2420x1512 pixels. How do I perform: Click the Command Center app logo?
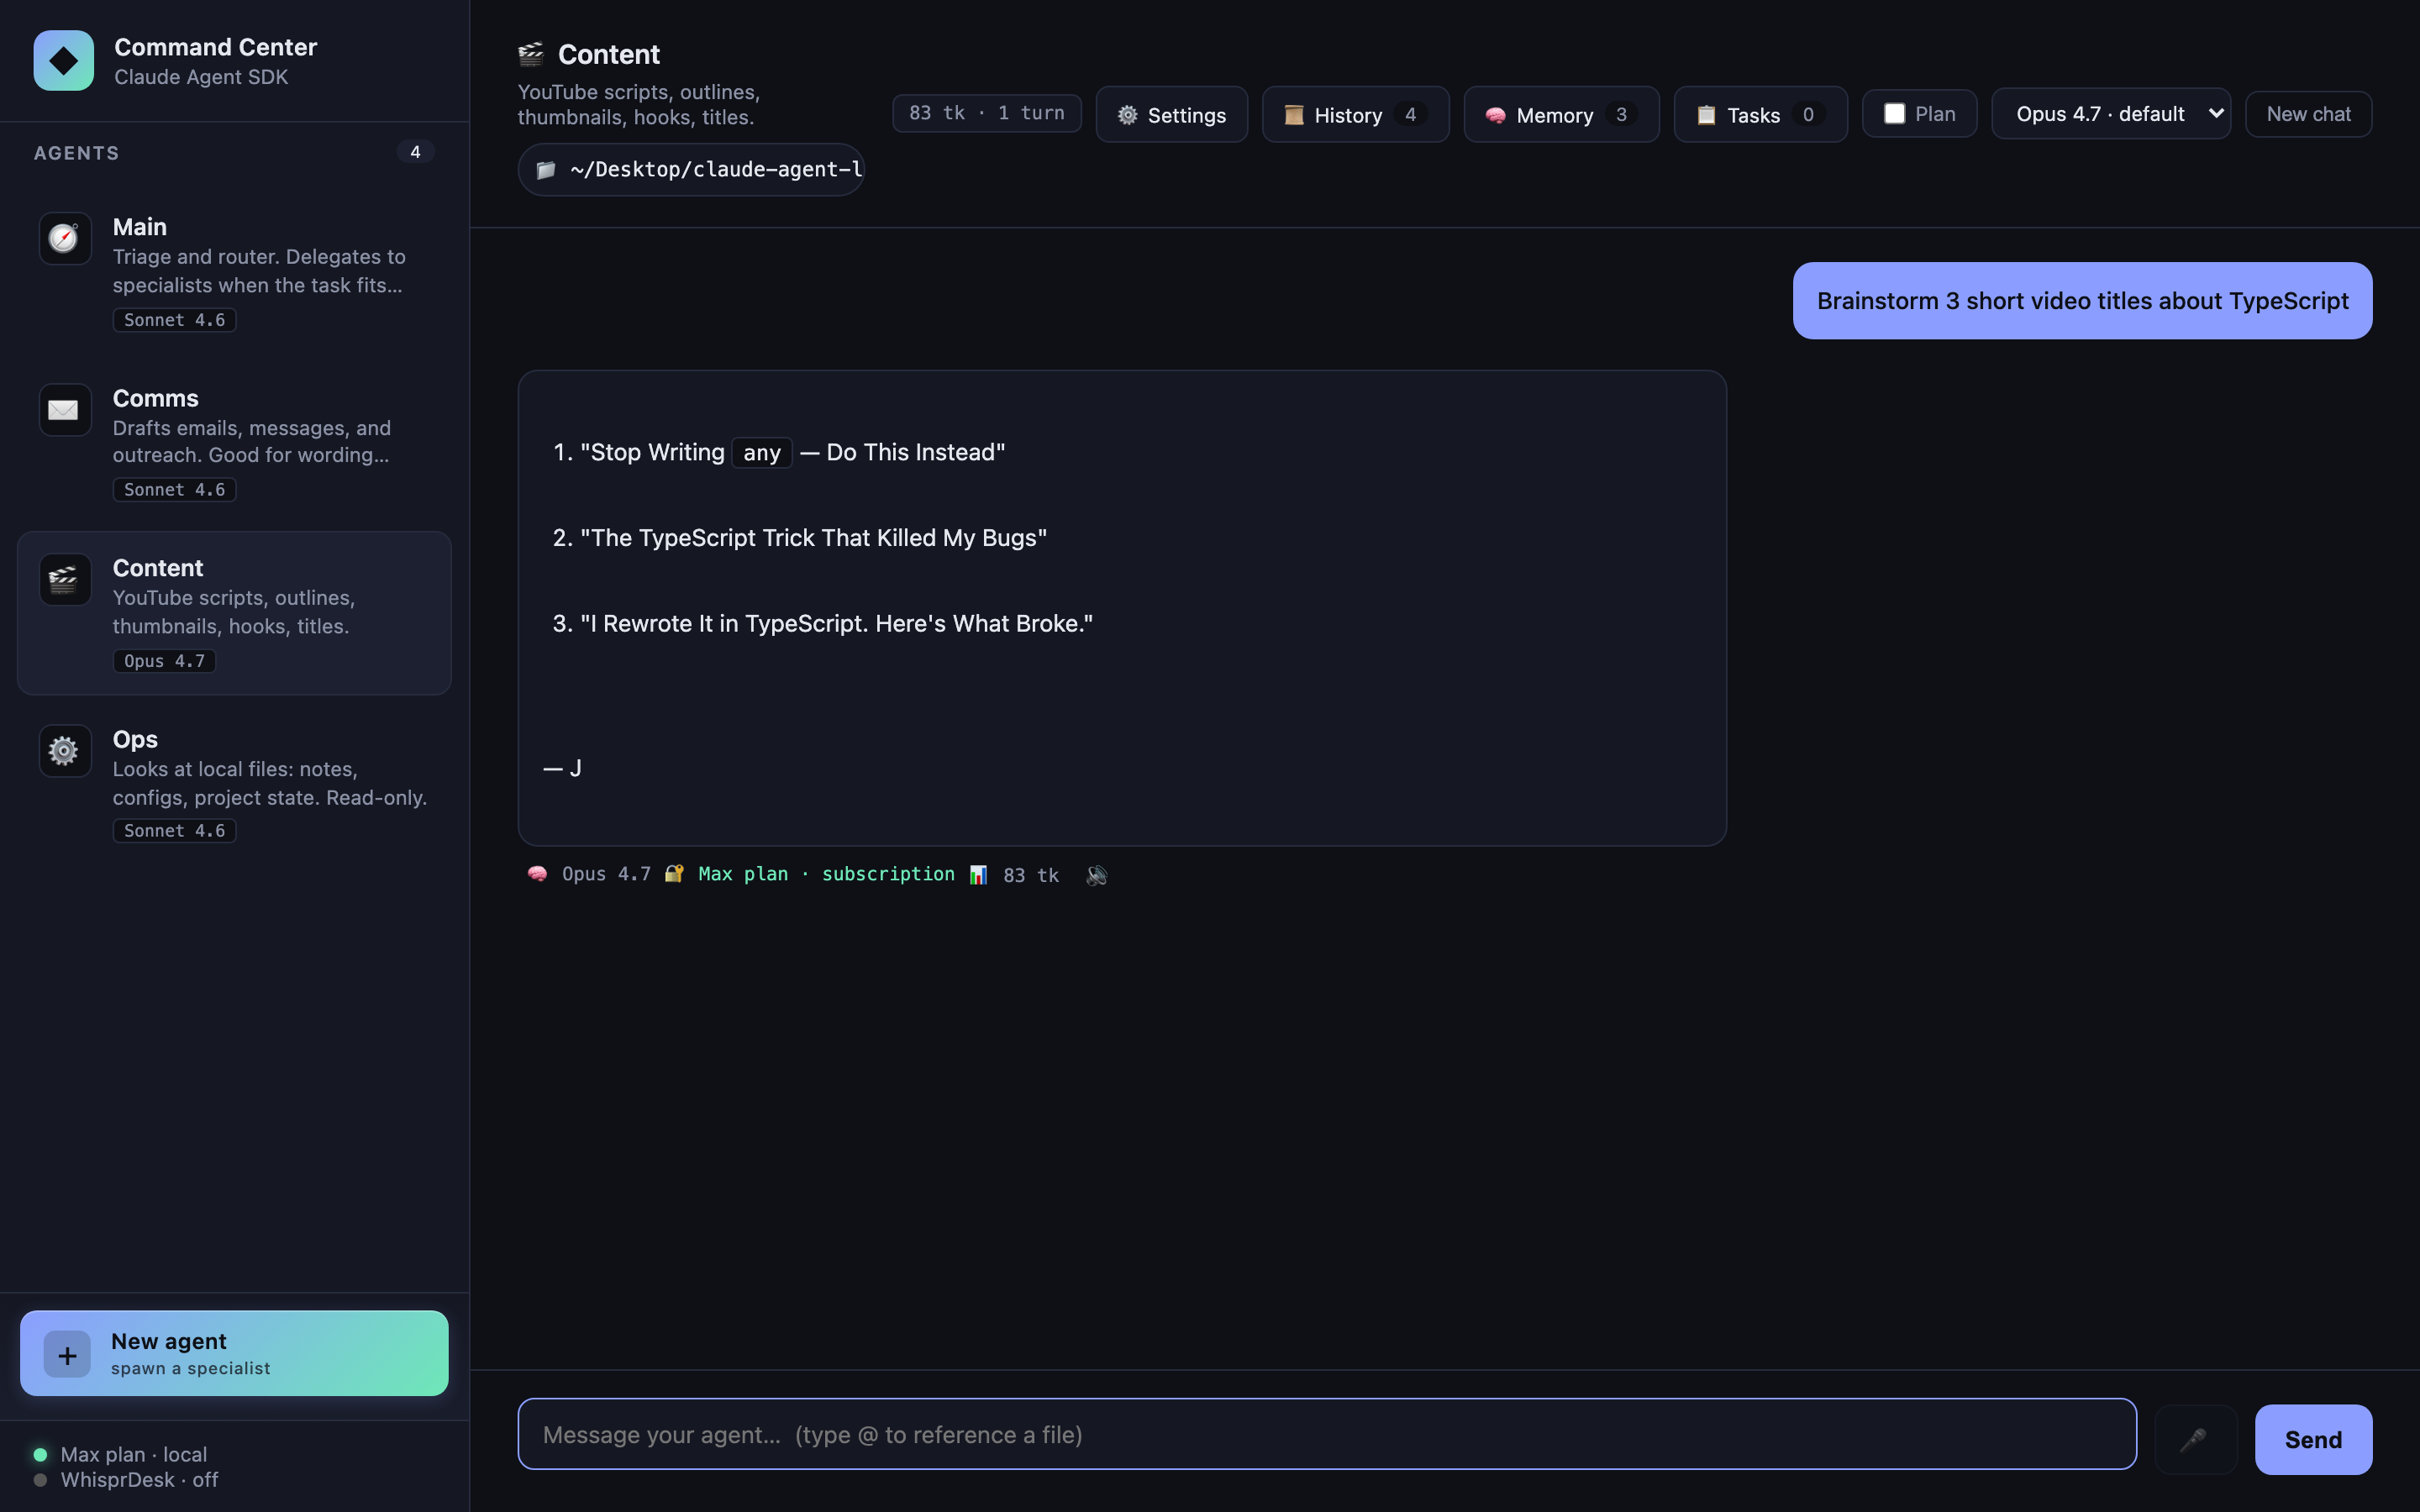(63, 60)
